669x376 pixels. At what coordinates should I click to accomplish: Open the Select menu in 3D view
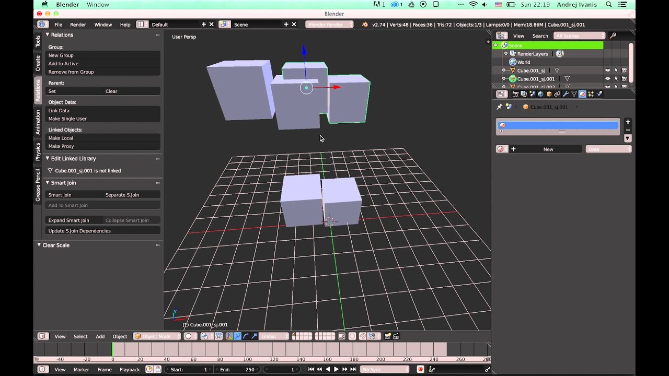pos(80,336)
